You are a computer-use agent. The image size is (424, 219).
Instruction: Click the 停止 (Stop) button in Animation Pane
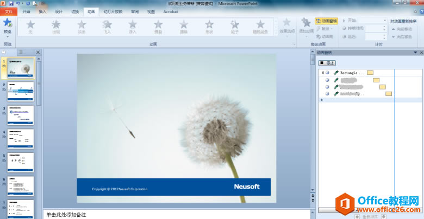pos(327,63)
